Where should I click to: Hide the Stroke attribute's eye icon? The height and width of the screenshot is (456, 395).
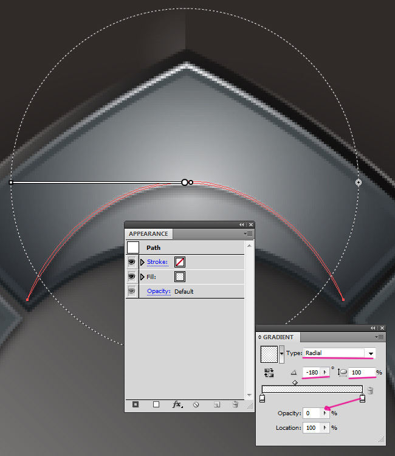point(131,262)
